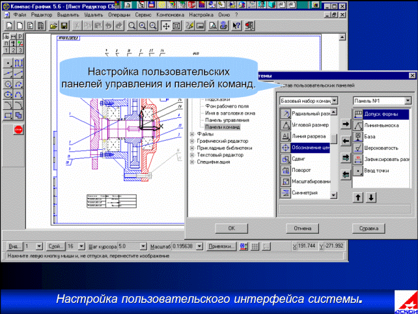This screenshot has height=314, width=418.
Task: Select Допуск формы in Панель №1 list
Action: [x=381, y=114]
